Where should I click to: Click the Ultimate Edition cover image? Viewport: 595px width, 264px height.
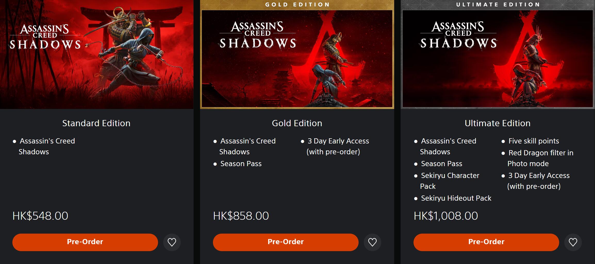498,58
